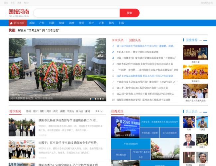The width and height of the screenshot is (216, 166).
Task: Open 朱婷 celebrity portrait
Action: pos(189,122)
